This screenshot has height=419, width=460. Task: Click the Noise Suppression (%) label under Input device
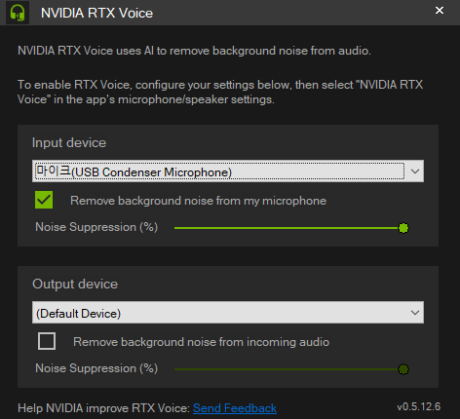(x=96, y=227)
